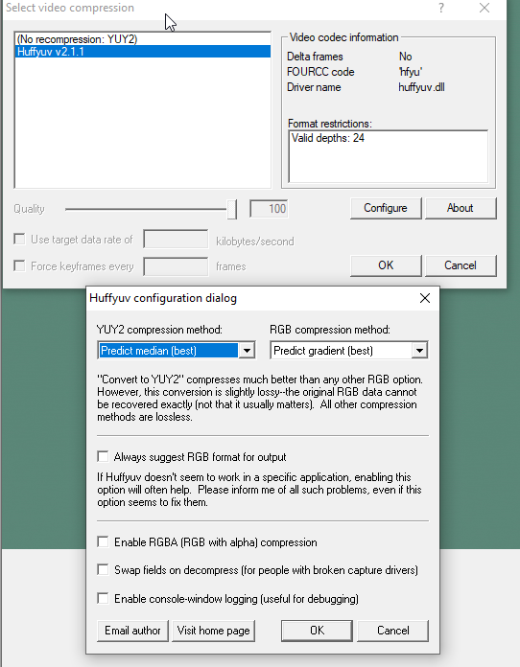The width and height of the screenshot is (520, 667).
Task: Click the Delta frames value No
Action: click(x=405, y=57)
